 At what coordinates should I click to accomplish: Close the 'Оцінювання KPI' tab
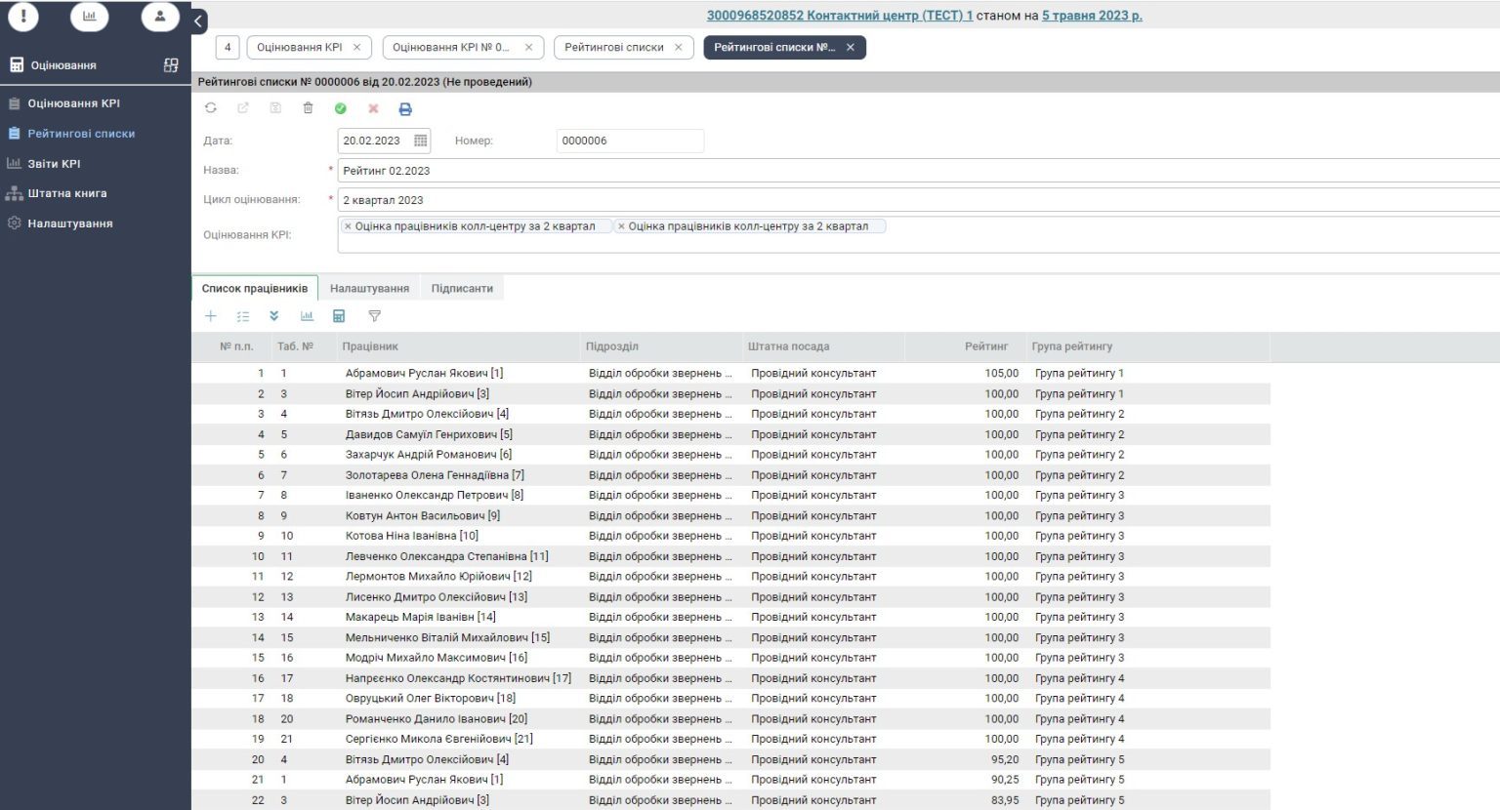(356, 47)
